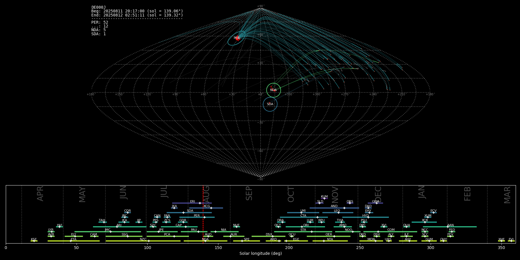The height and width of the screenshot is (260, 520).
Task: Click the CTA shower label
Action: [303, 216]
